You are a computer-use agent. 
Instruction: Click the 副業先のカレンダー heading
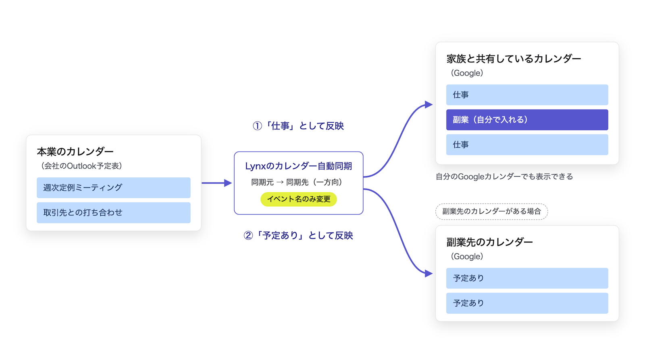pos(489,242)
